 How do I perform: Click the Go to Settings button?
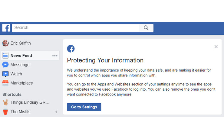tap(84, 107)
